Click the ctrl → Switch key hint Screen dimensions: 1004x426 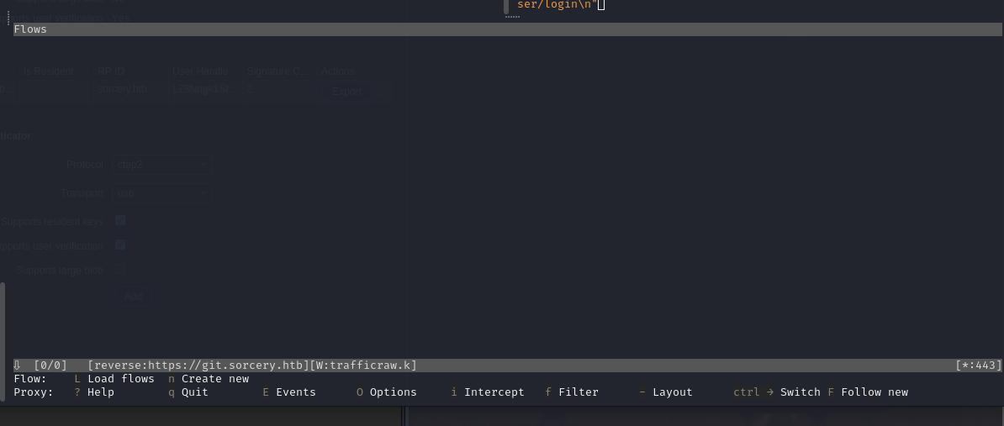(x=777, y=392)
